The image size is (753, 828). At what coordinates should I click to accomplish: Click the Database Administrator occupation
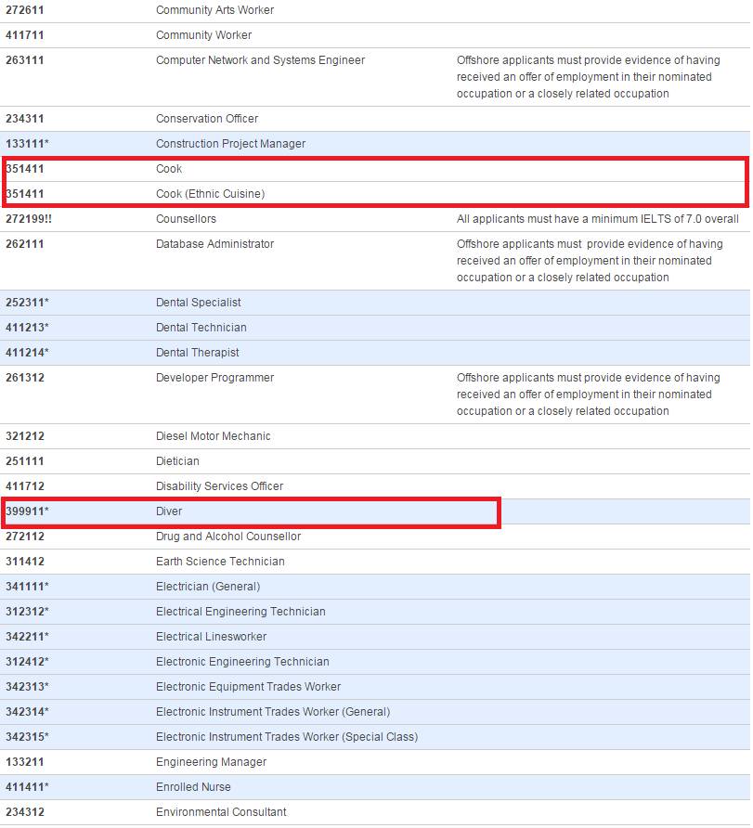(x=214, y=244)
